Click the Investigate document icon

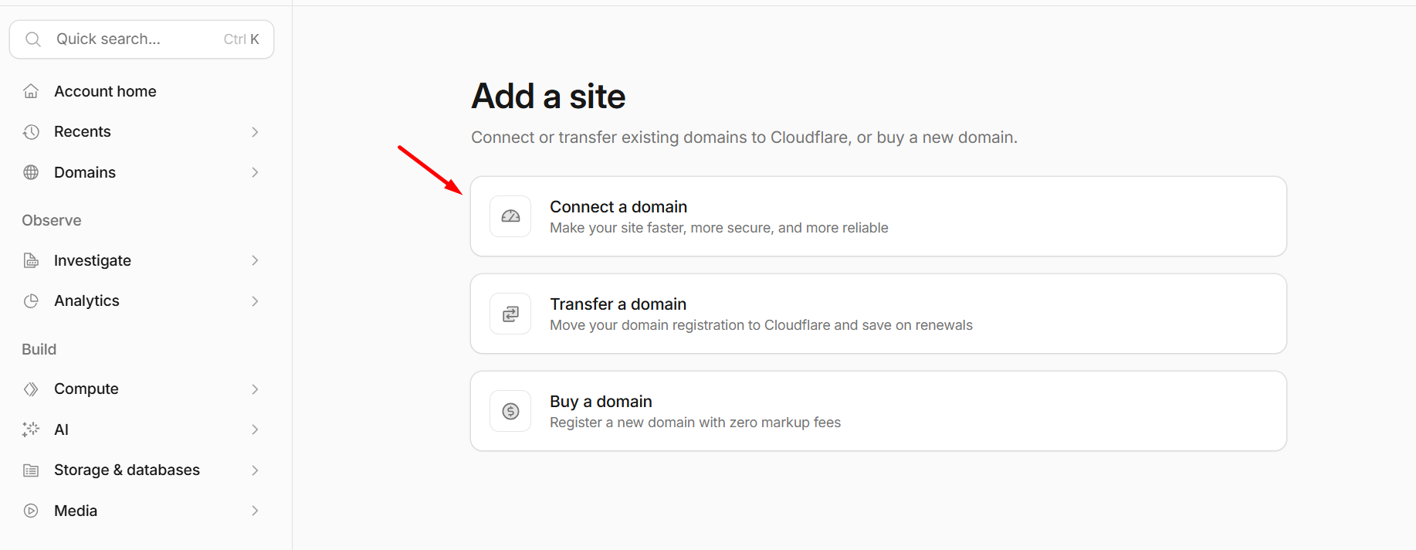click(31, 260)
